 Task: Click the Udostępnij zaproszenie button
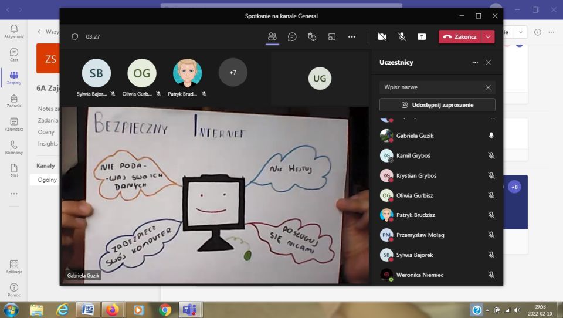point(437,105)
